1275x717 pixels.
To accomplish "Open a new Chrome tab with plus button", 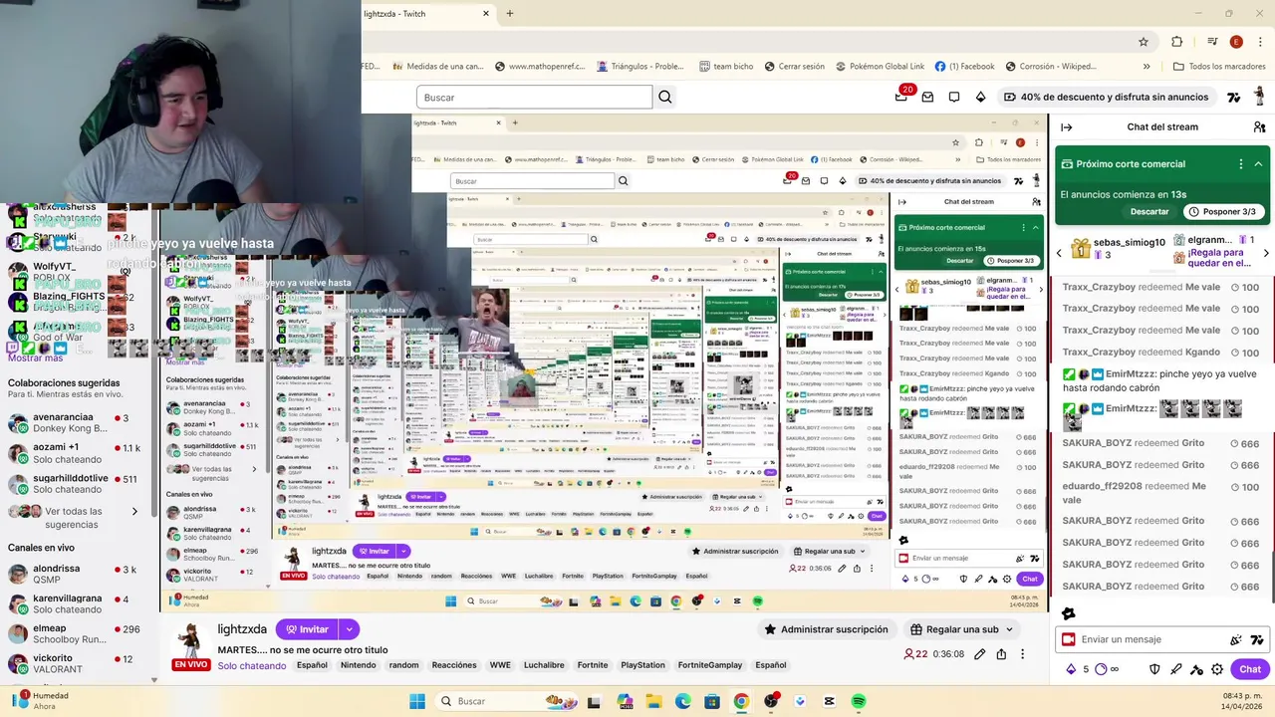I will (510, 14).
